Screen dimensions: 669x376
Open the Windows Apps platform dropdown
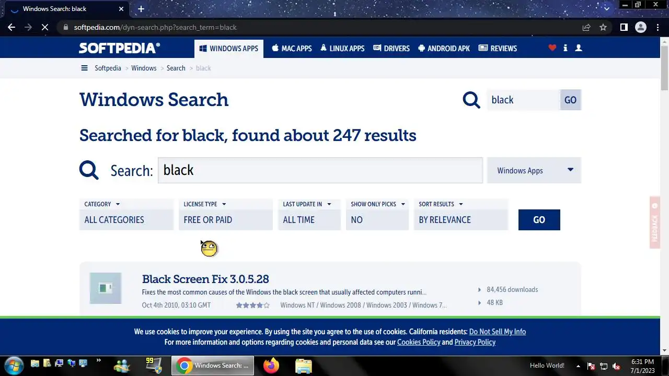(534, 170)
